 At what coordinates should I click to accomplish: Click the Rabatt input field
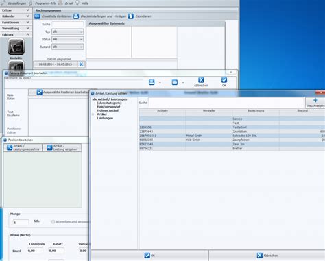56,251
